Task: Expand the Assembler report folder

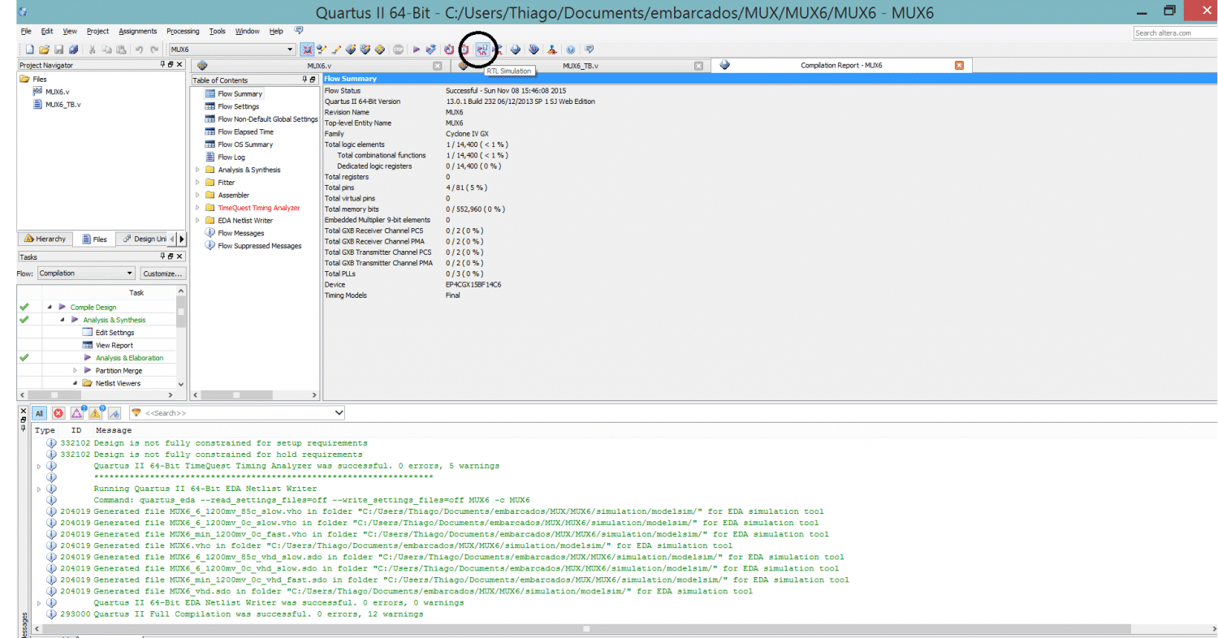Action: (x=197, y=195)
